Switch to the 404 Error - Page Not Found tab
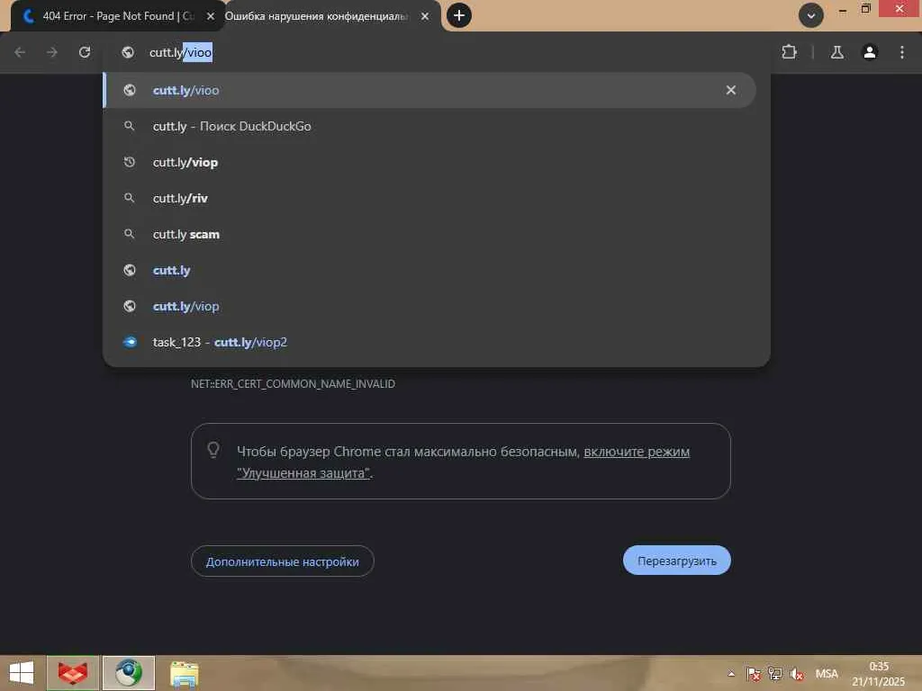922x691 pixels. point(118,16)
